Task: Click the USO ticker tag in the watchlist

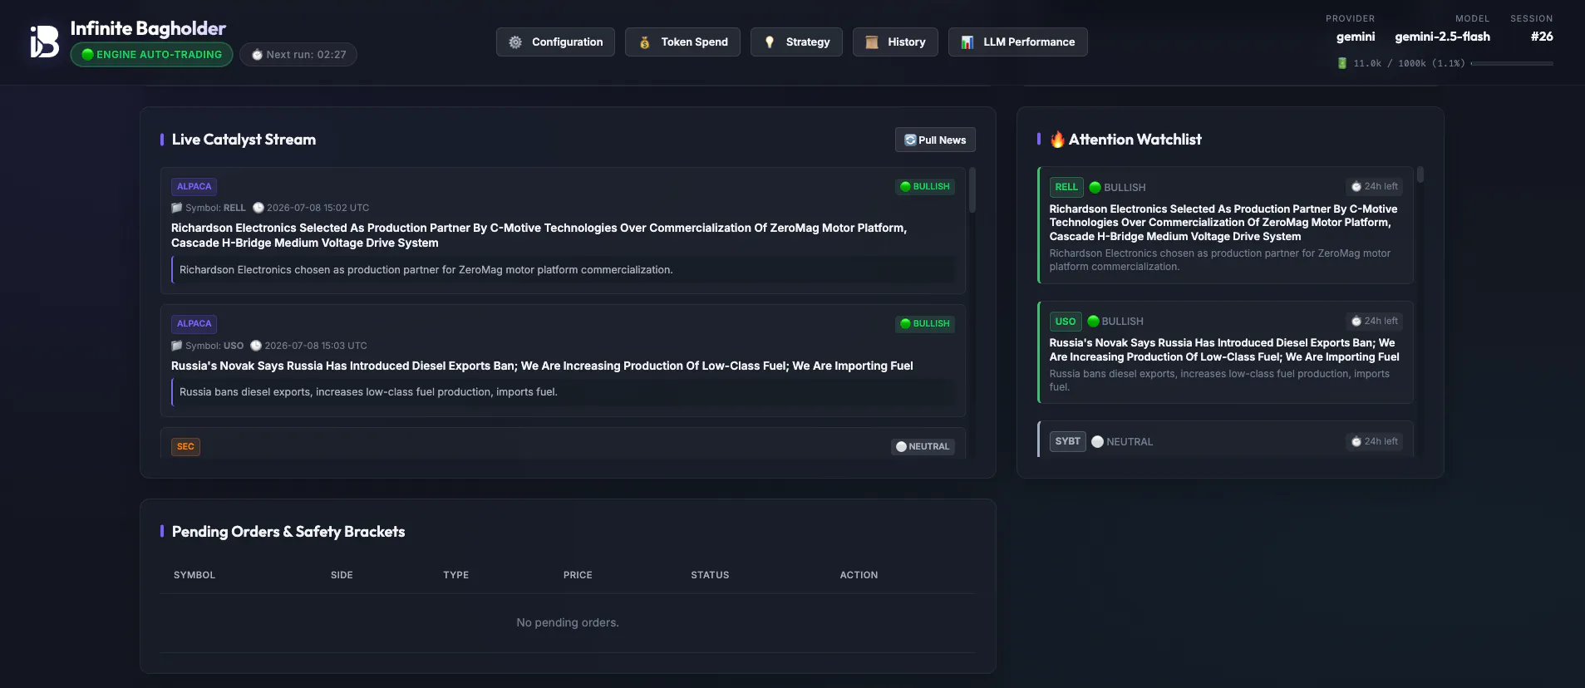Action: pyautogui.click(x=1066, y=322)
